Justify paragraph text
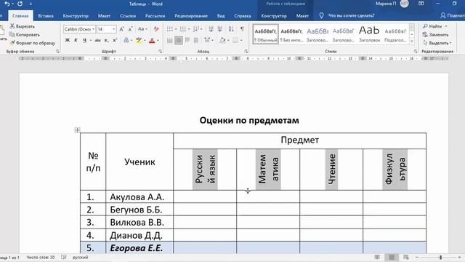 point(196,40)
